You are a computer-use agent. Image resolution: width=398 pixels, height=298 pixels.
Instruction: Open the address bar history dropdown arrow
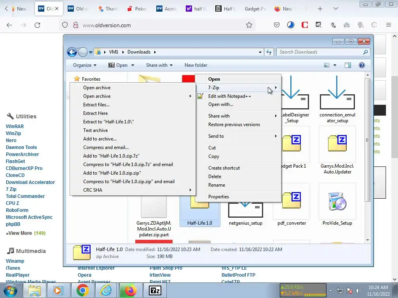point(260,52)
